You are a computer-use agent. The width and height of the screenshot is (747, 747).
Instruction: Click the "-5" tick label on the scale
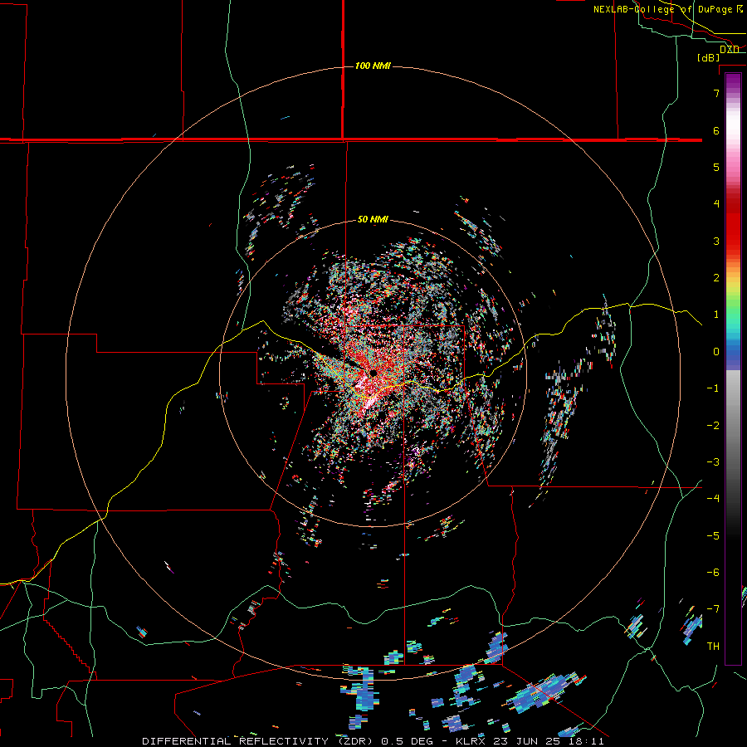pyautogui.click(x=714, y=536)
